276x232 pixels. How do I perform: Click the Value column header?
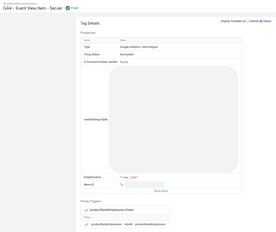123,40
